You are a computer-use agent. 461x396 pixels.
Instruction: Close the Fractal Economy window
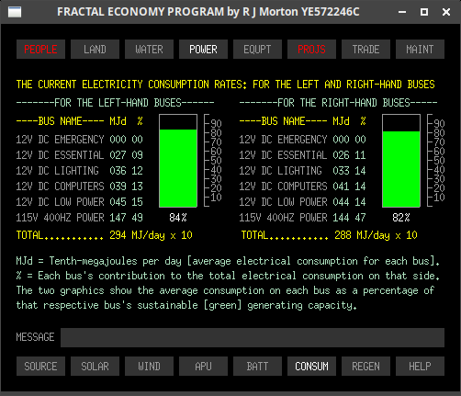[446, 12]
